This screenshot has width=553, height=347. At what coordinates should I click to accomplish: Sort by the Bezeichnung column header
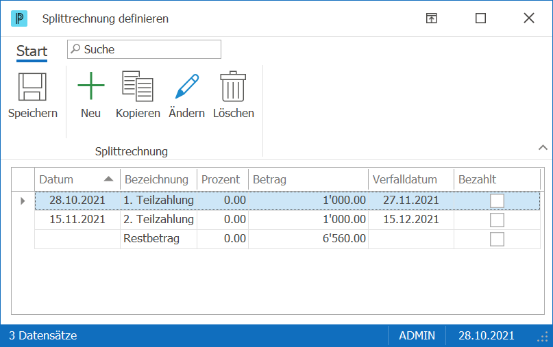[x=158, y=179]
